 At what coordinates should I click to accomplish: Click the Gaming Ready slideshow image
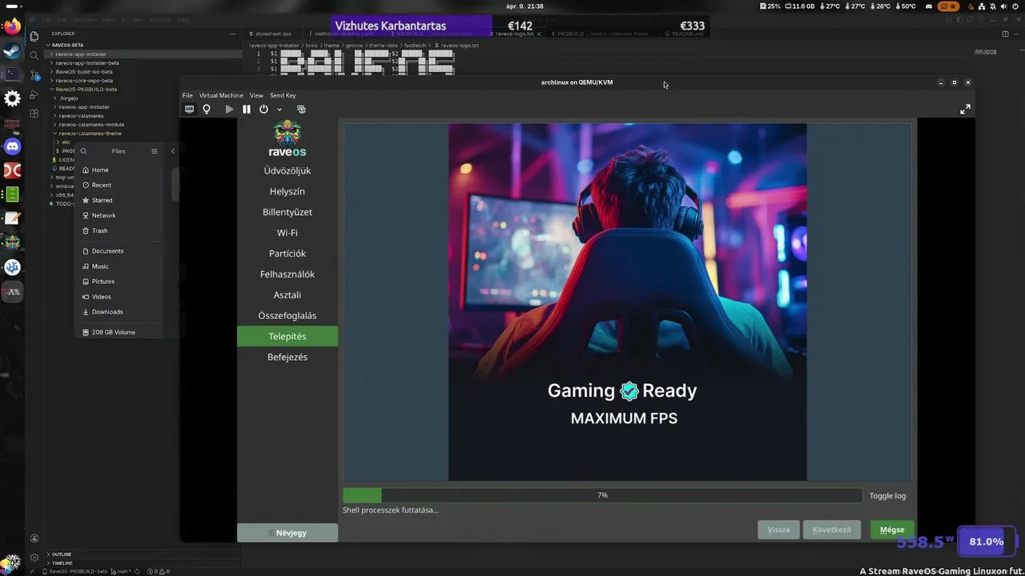coord(627,302)
